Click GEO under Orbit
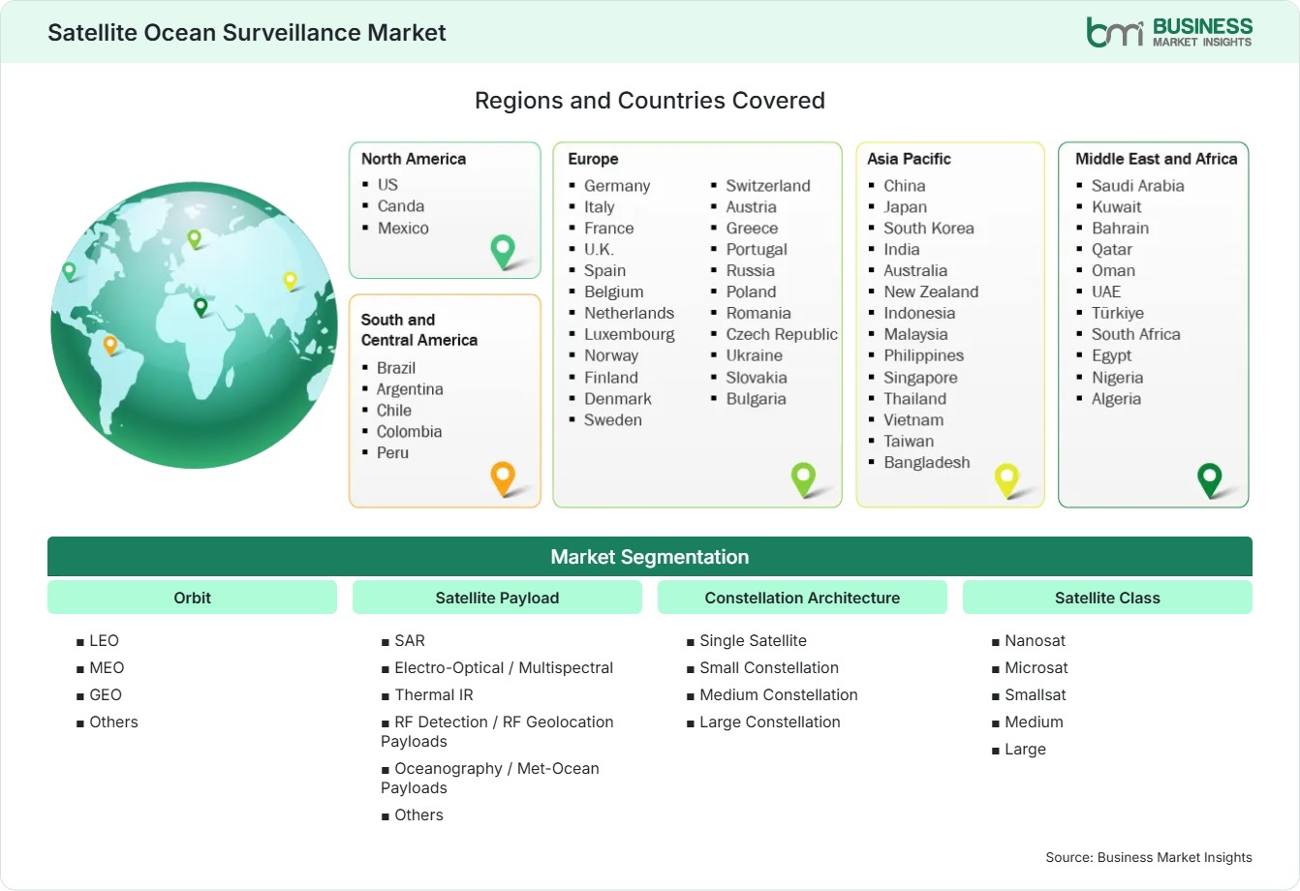This screenshot has width=1300, height=891. point(106,695)
